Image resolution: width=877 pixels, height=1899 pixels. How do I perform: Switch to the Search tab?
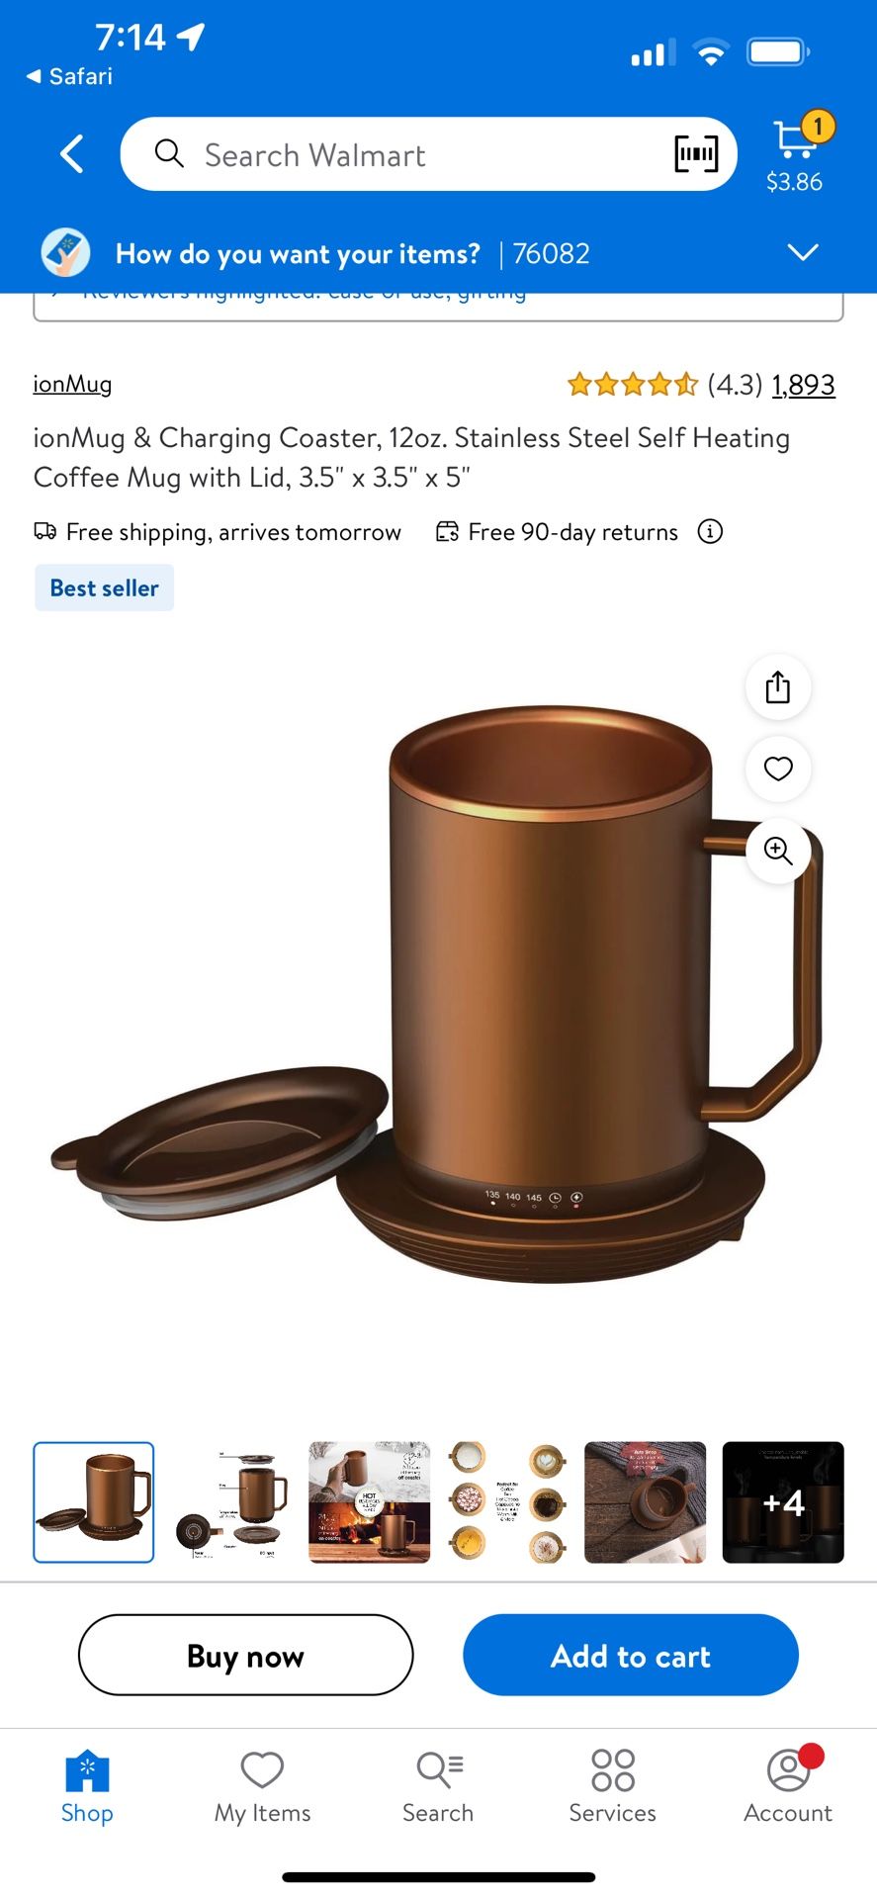[438, 1786]
